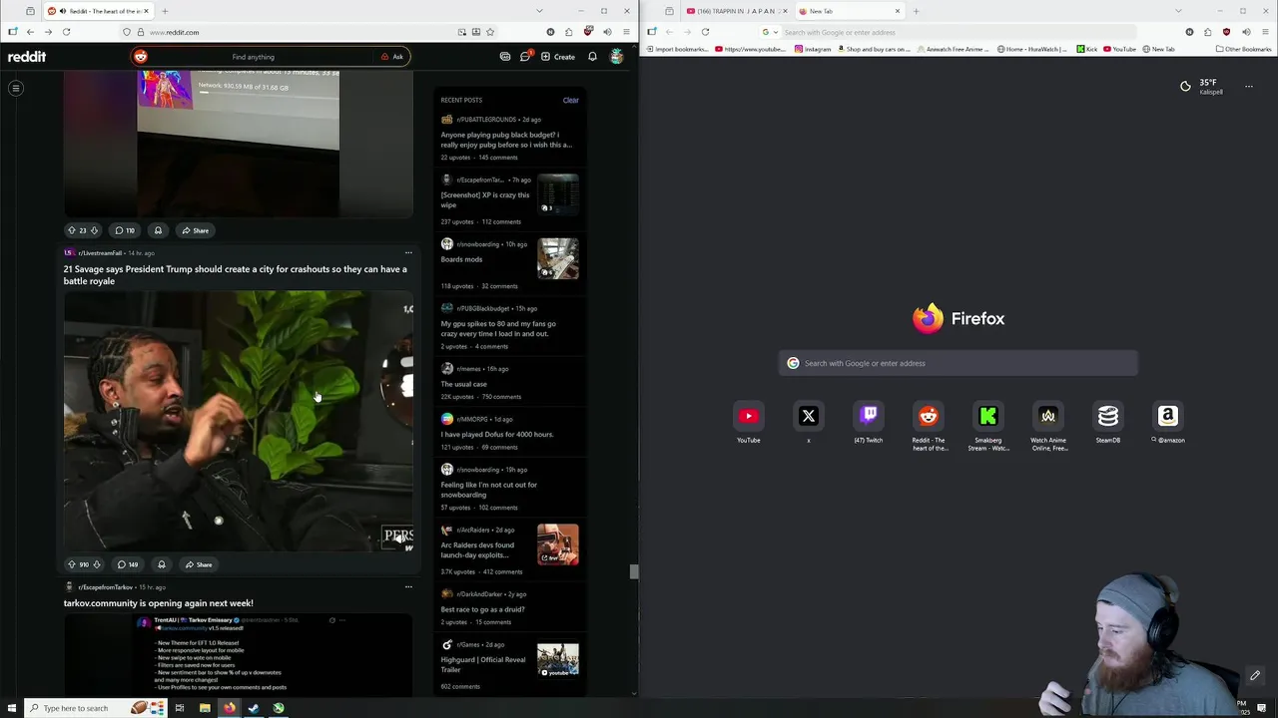Click Create post button
The image size is (1278, 718).
558,57
